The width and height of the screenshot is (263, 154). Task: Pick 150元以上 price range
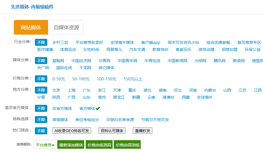(x=133, y=79)
